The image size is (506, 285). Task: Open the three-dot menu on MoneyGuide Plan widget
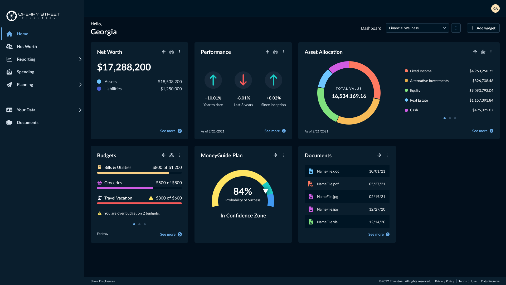(x=283, y=155)
